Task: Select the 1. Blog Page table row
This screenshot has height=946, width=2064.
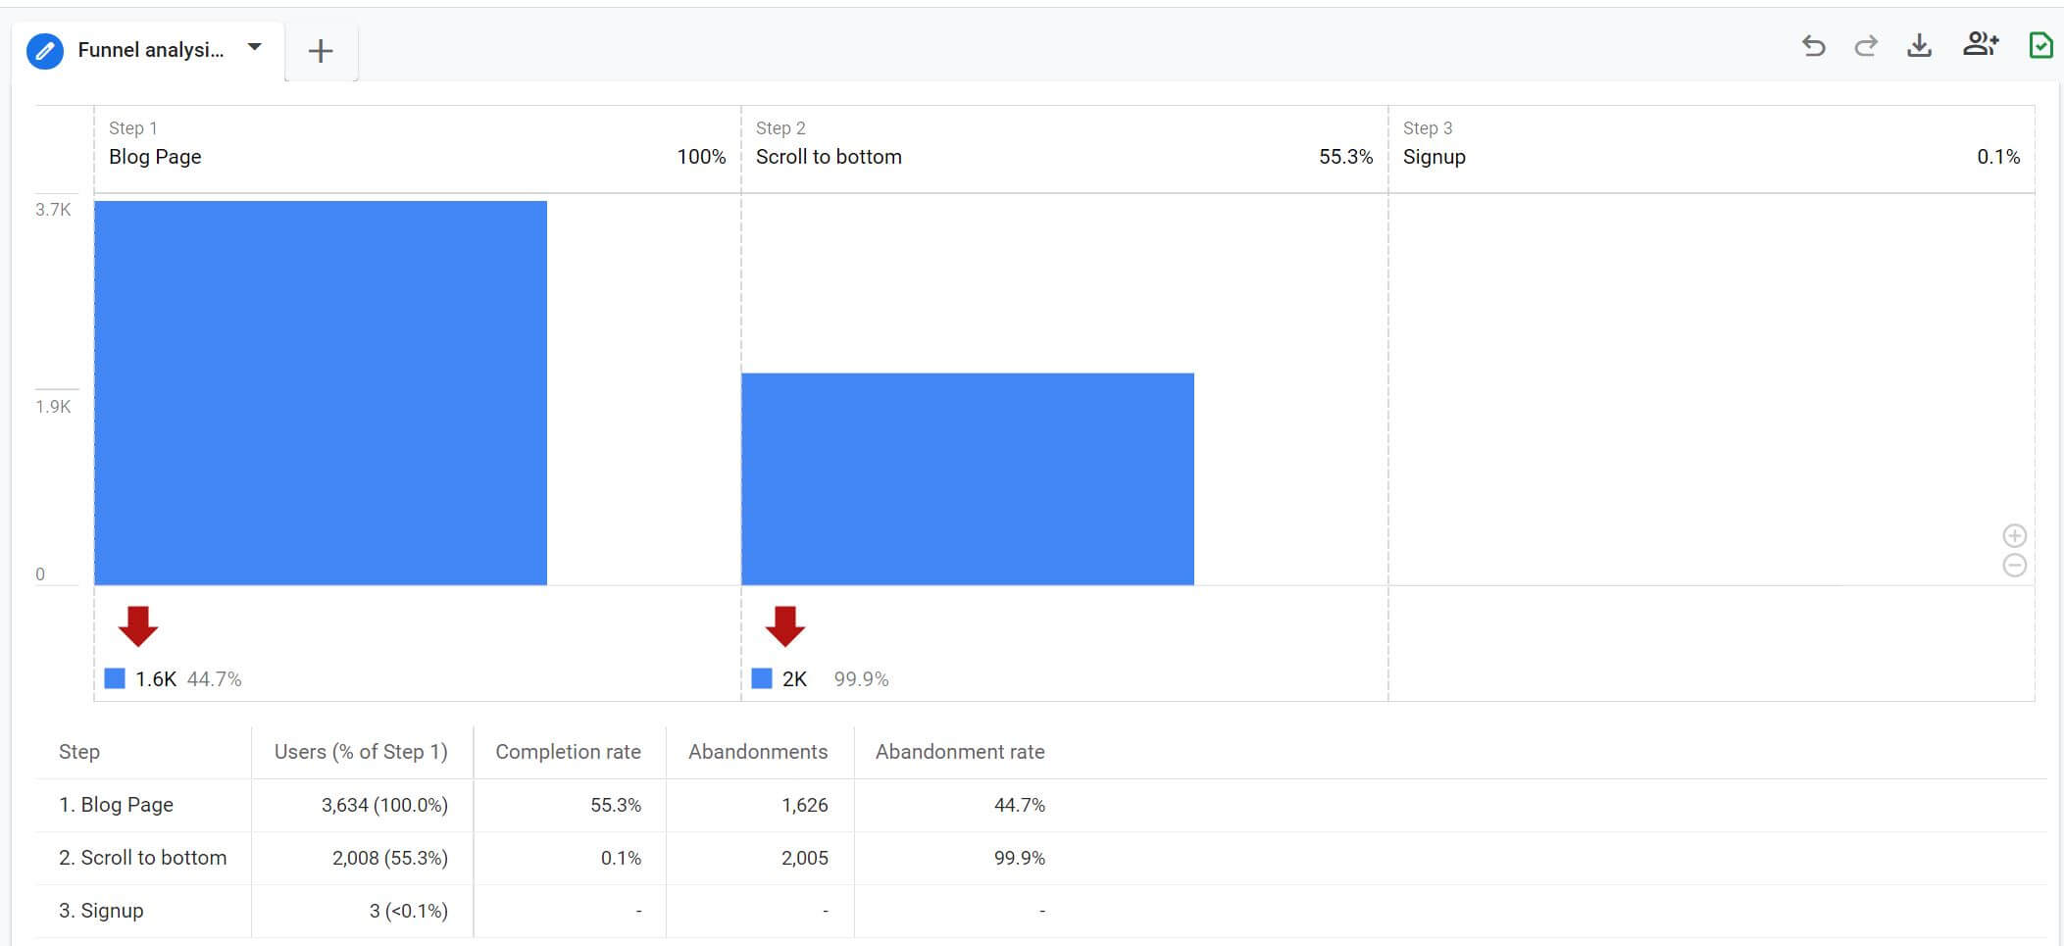Action: point(1040,805)
